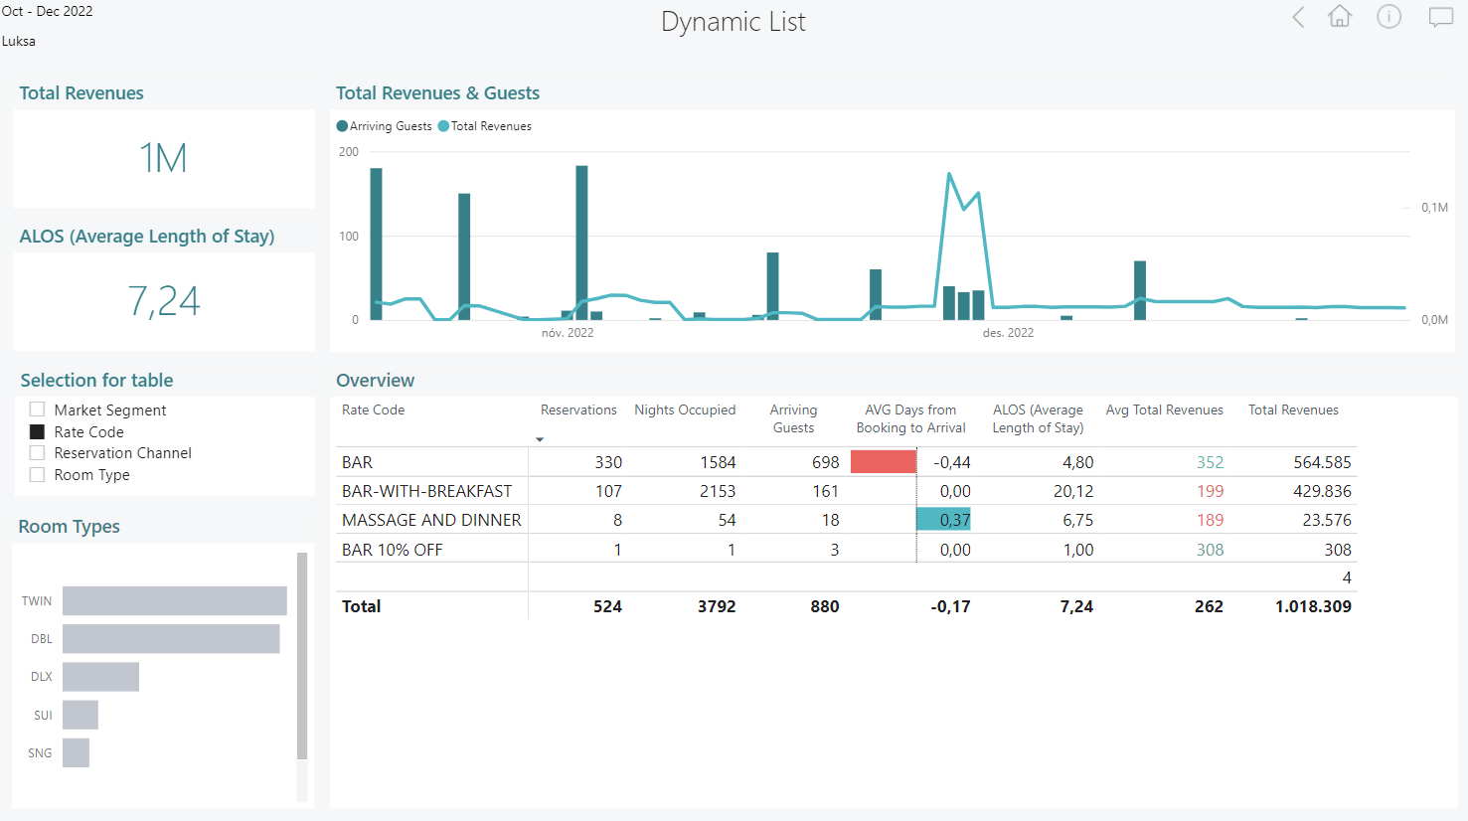Tick the Reservation Channel checkbox

[x=38, y=453]
